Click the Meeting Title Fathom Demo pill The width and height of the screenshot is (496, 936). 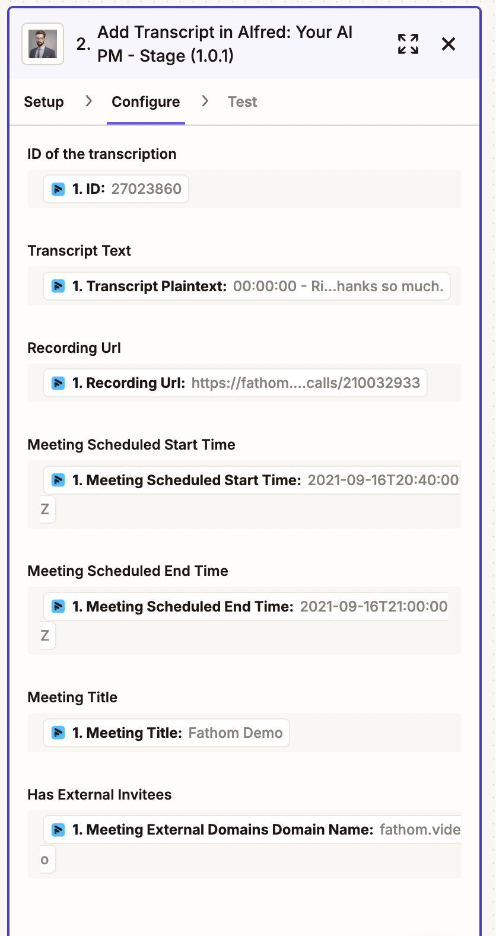177,733
